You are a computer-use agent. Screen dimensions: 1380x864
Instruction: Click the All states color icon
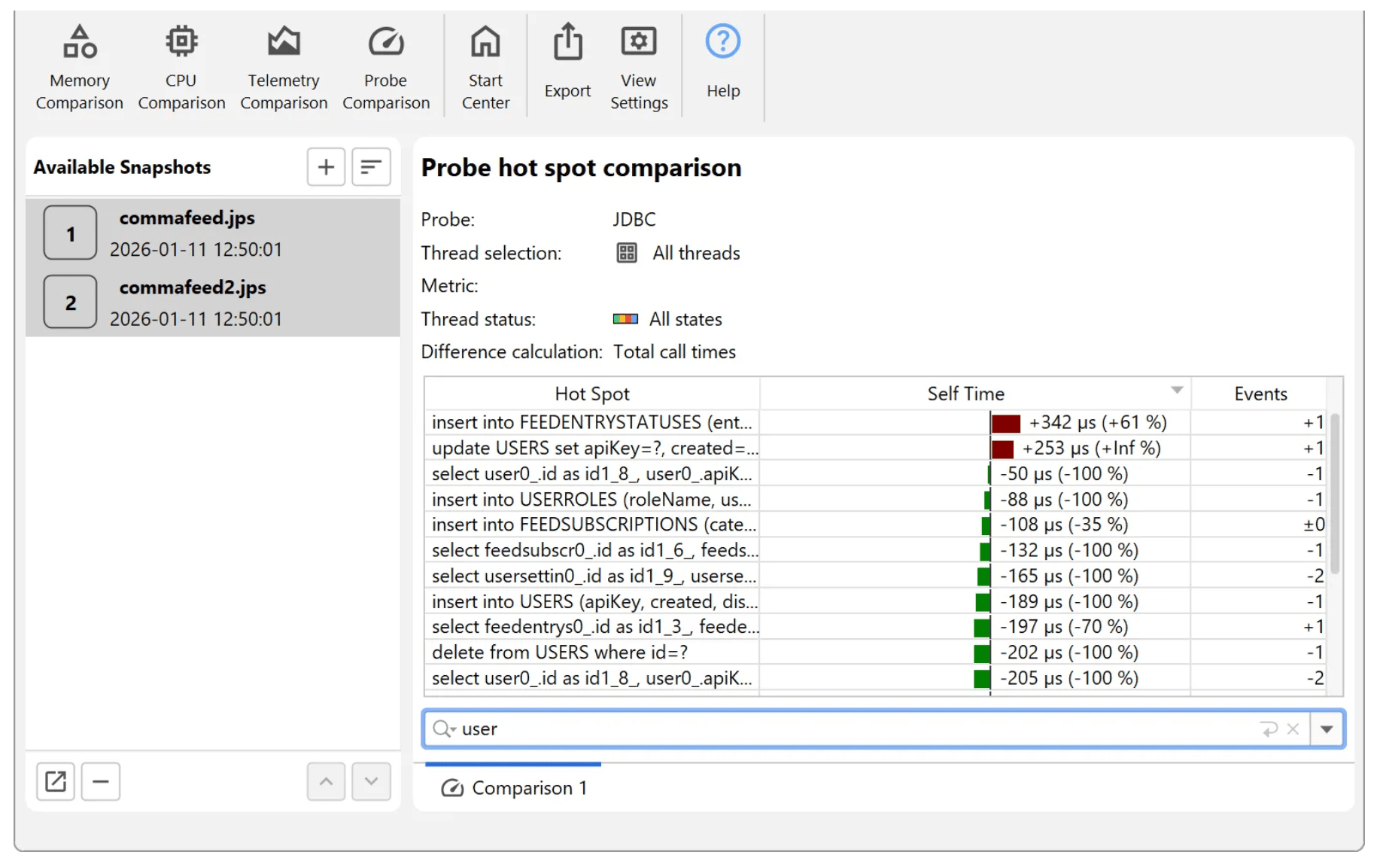pos(625,319)
